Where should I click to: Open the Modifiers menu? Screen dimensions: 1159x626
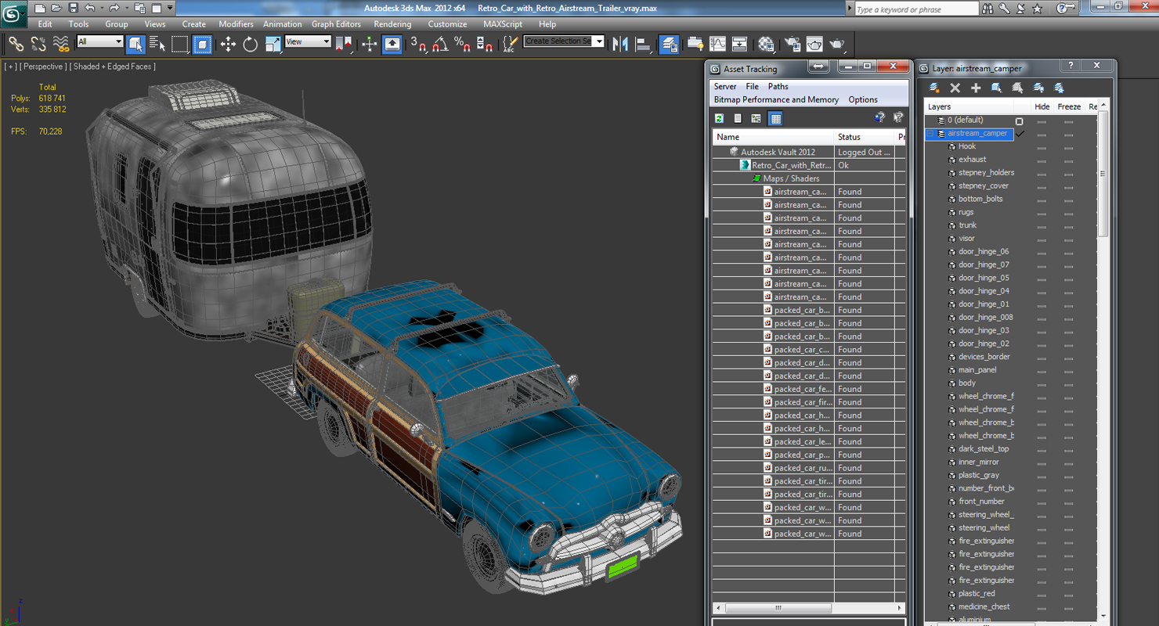pyautogui.click(x=236, y=24)
